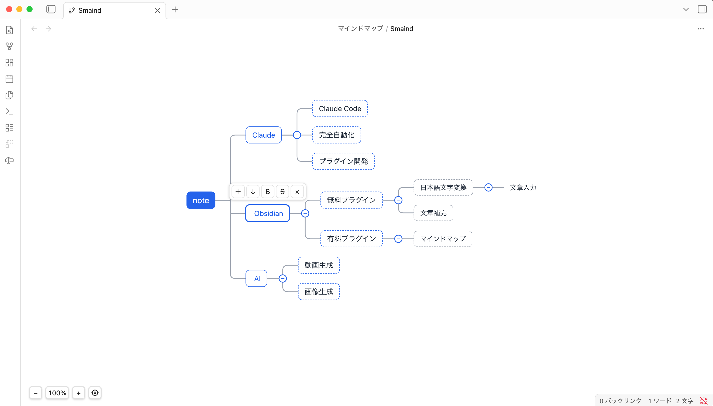The height and width of the screenshot is (406, 713).
Task: Collapse the Obsidian node children
Action: coord(305,213)
